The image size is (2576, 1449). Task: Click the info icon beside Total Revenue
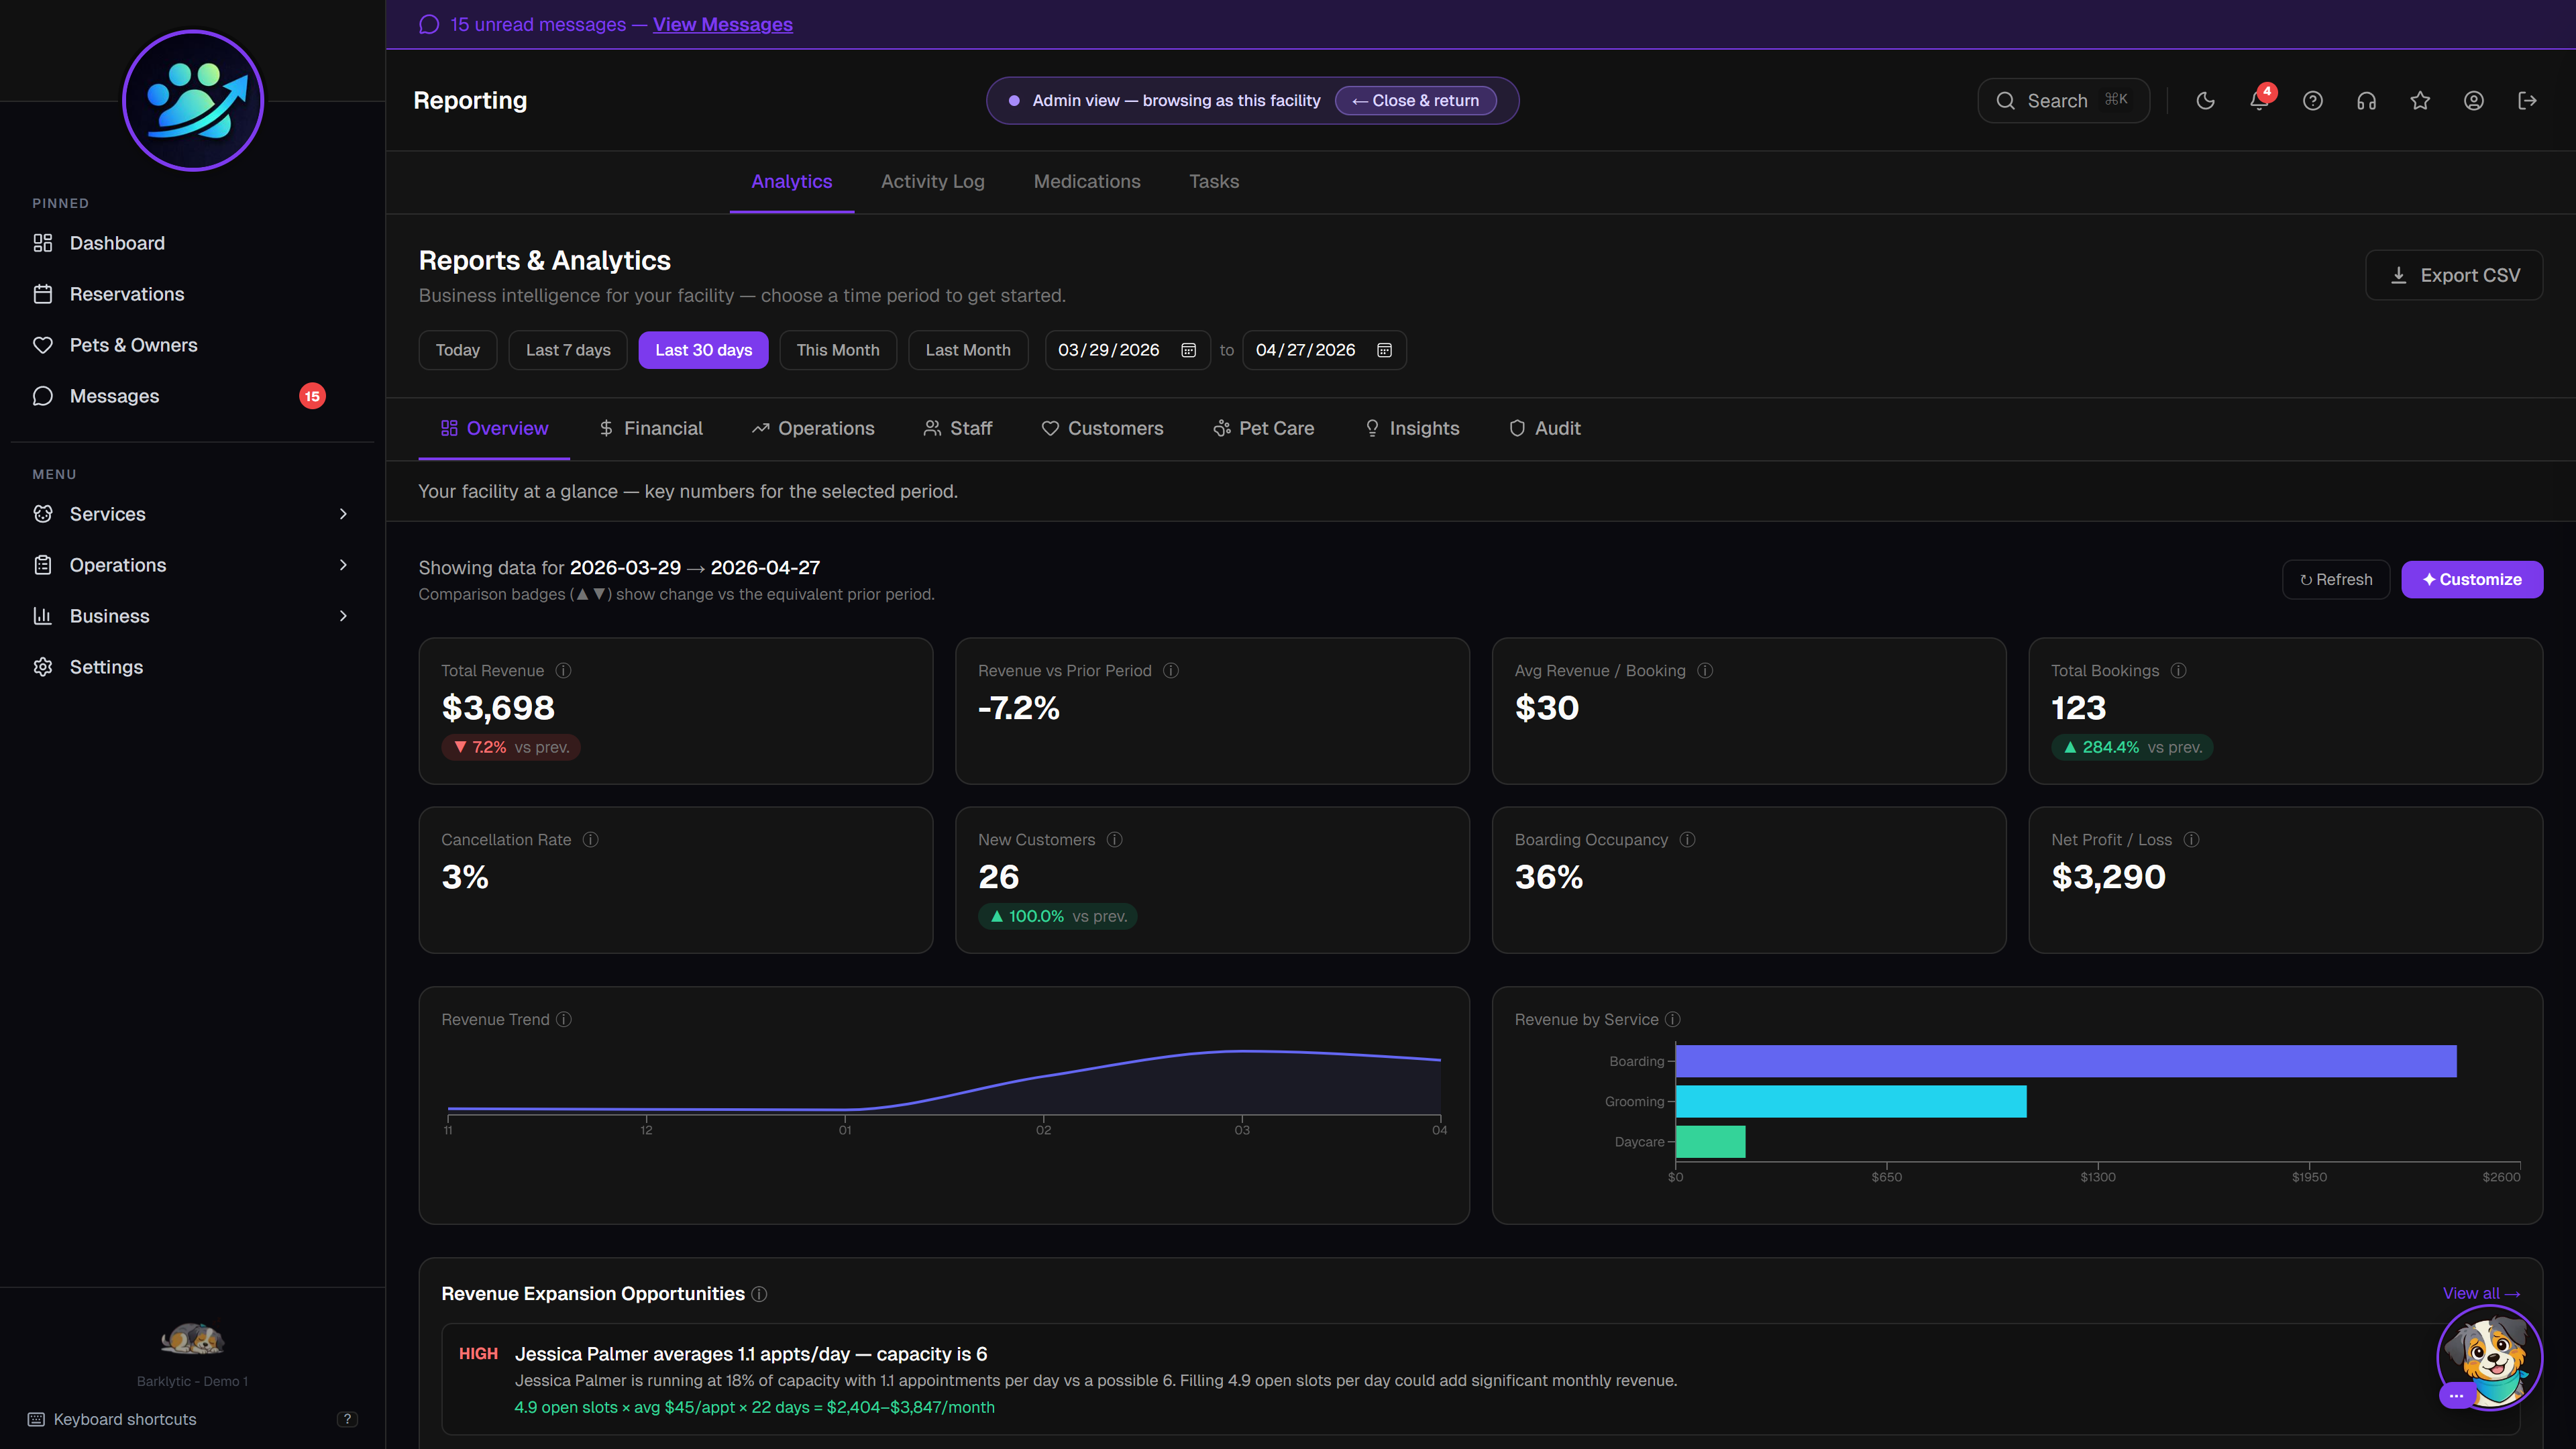coord(562,671)
